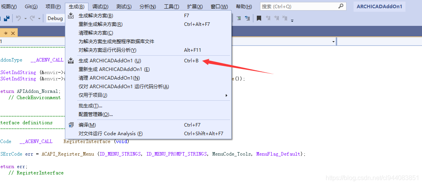Open the 分析(N) menu

(148, 7)
